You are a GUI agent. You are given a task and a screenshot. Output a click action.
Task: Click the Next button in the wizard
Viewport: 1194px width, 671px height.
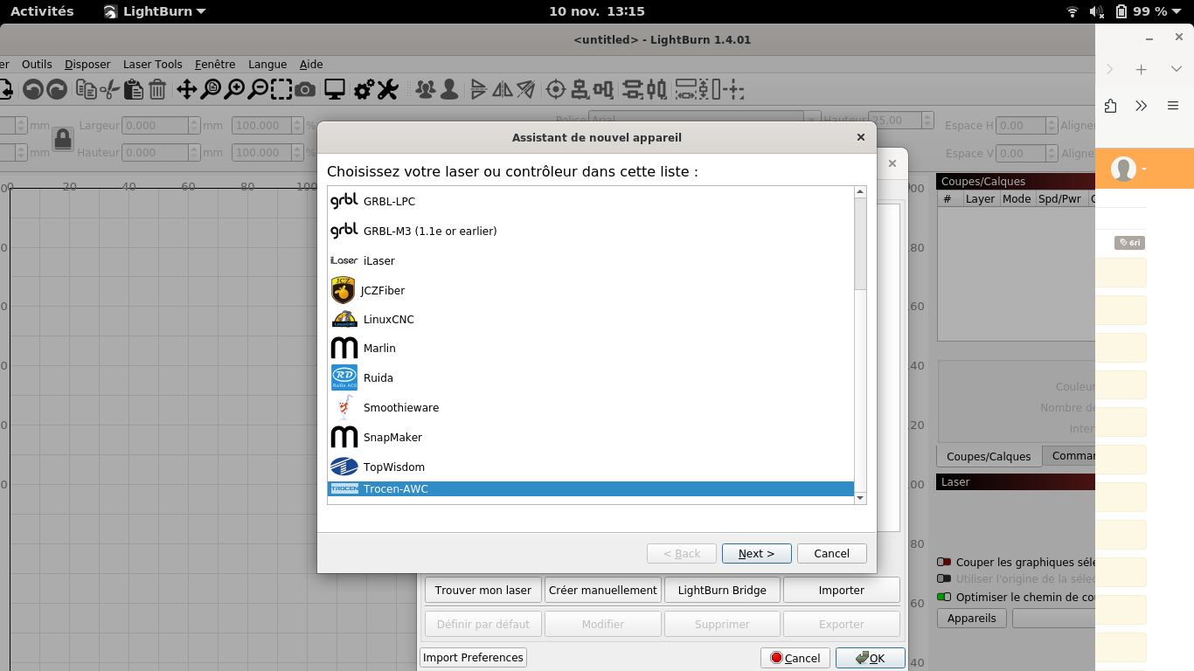click(756, 553)
